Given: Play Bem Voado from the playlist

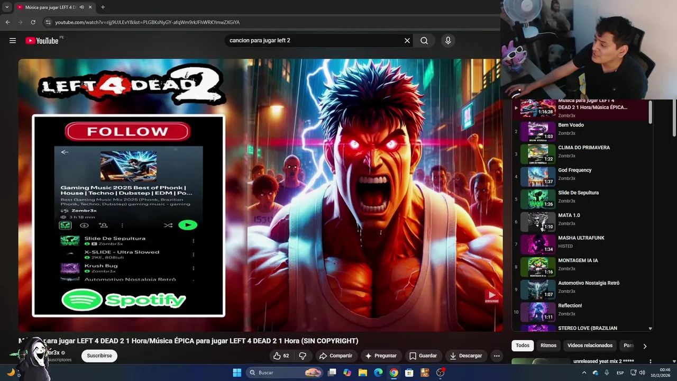Looking at the screenshot, I should [580, 131].
